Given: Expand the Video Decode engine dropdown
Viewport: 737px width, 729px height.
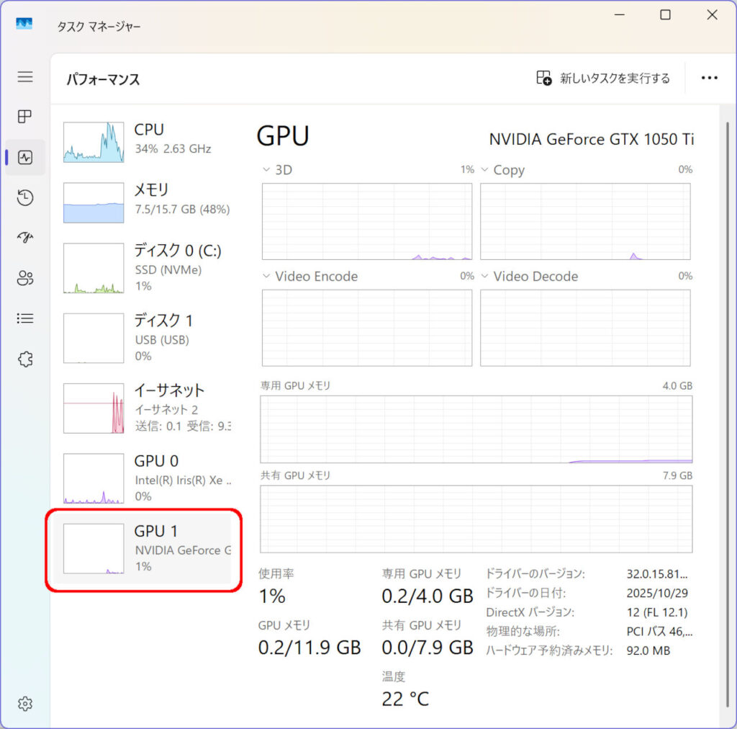Looking at the screenshot, I should tap(485, 277).
